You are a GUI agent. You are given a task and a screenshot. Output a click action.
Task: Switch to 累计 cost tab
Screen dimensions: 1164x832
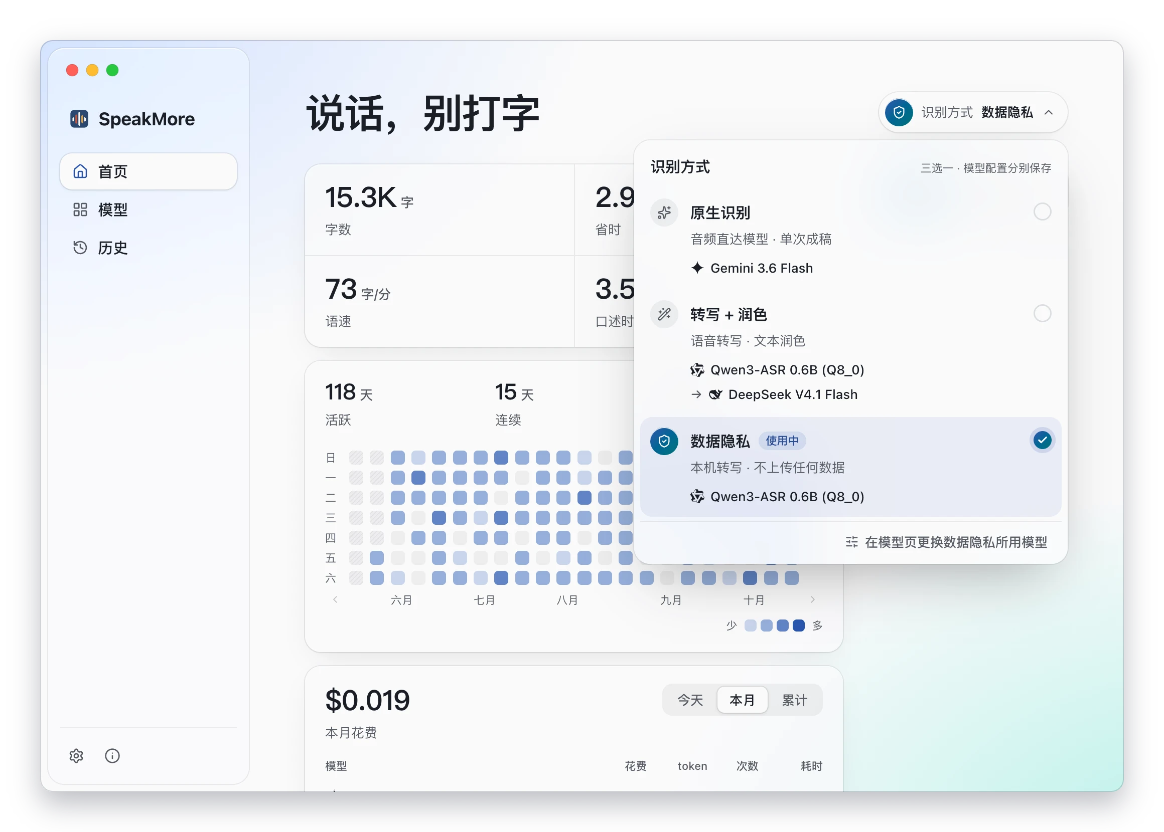[x=794, y=700]
